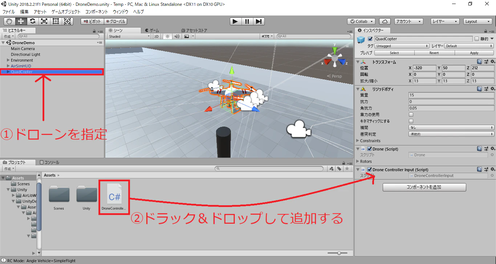Start Play mode with the Play button
Screen dimensions: 496x264
point(235,21)
